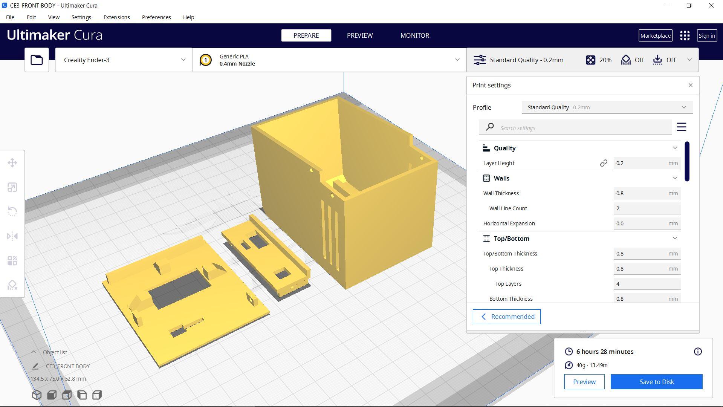723x407 pixels.
Task: Switch to left side view cube
Action: pos(82,395)
